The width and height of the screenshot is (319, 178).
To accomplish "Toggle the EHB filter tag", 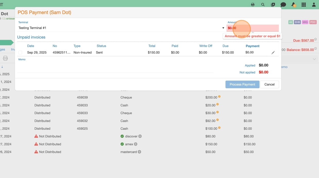I will point(297,22).
